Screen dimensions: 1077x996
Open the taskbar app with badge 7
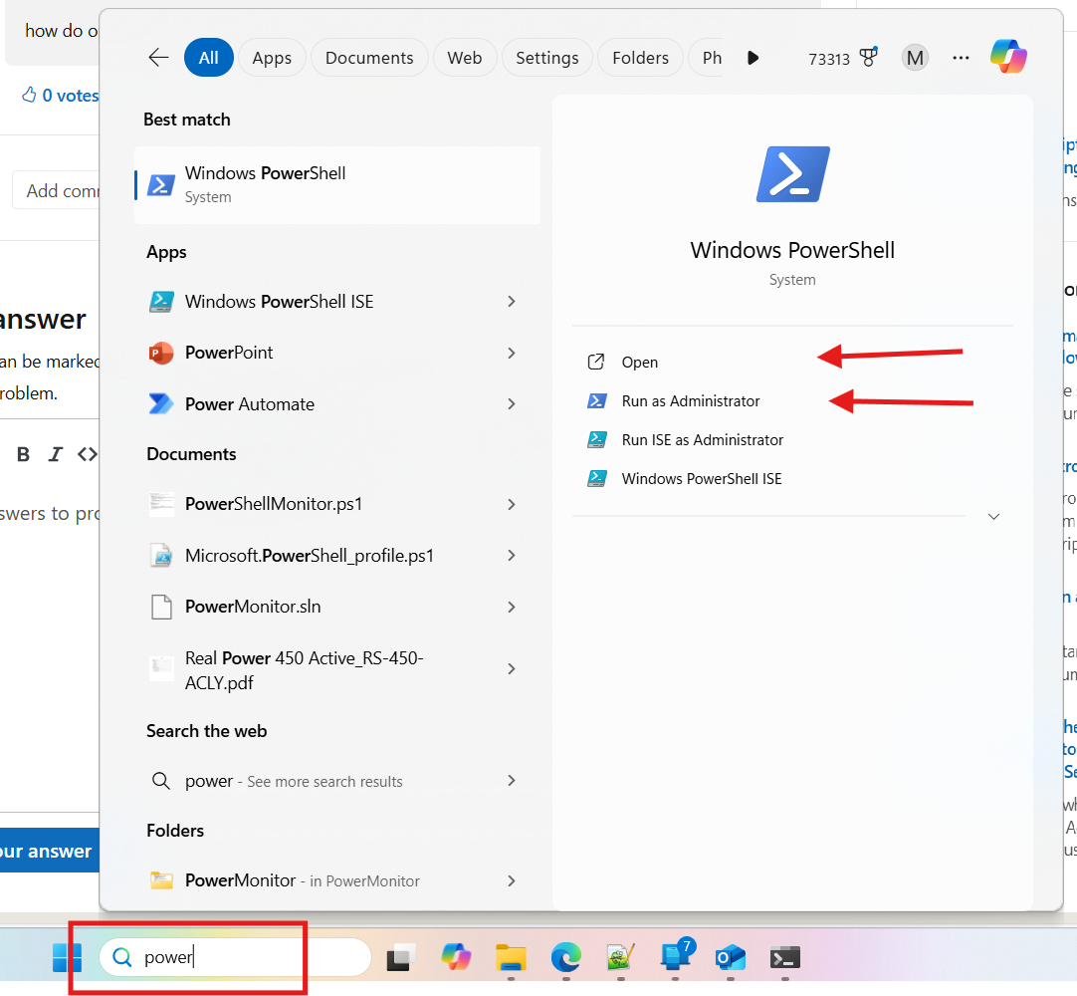coord(677,956)
